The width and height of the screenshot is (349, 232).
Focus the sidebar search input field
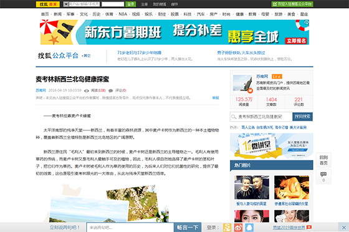[261, 117]
